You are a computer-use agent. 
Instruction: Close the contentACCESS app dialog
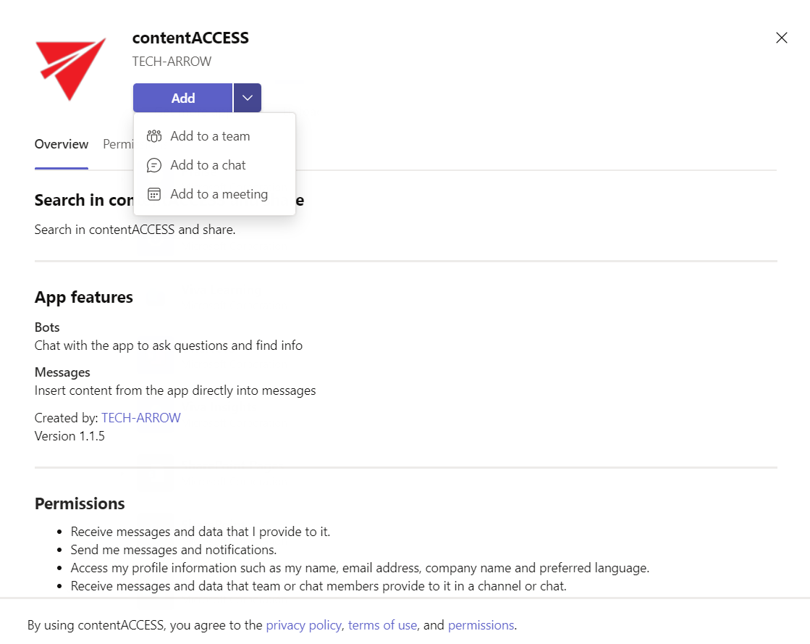(781, 38)
